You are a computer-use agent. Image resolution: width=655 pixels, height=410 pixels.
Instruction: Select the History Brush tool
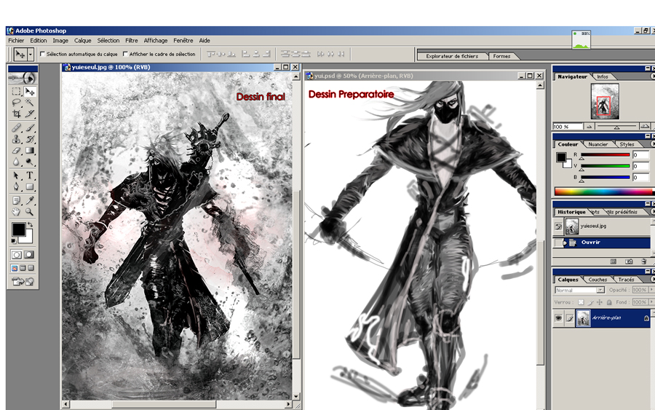tap(30, 139)
